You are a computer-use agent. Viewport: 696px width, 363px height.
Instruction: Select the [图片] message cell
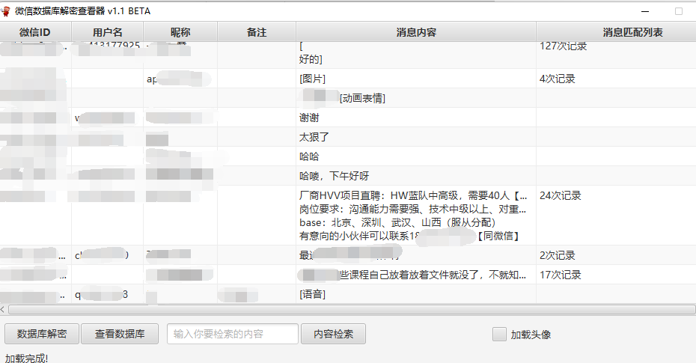point(416,79)
